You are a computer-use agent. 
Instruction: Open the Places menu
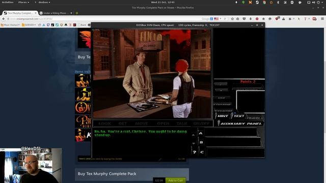pos(23,2)
